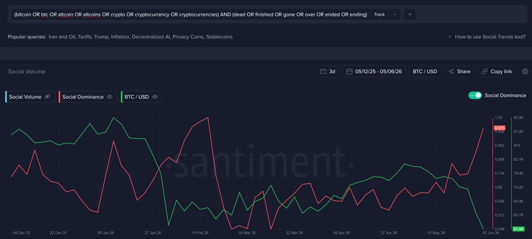Toggle Social Dominance metric visibility eye
Screen dimensions: 532x239
(x=110, y=97)
